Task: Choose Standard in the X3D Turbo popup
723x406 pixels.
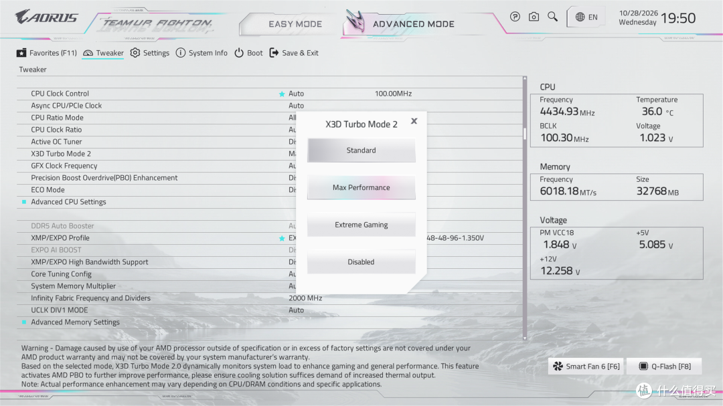Action: [361, 150]
